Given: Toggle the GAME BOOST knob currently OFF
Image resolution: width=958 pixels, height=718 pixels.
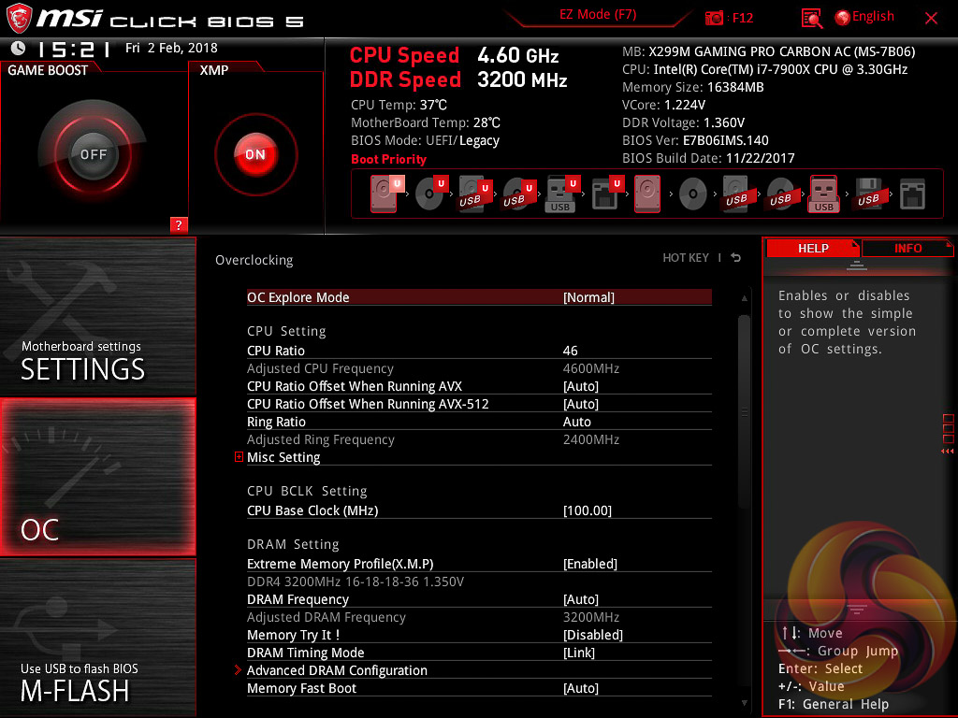Looking at the screenshot, I should (x=93, y=154).
